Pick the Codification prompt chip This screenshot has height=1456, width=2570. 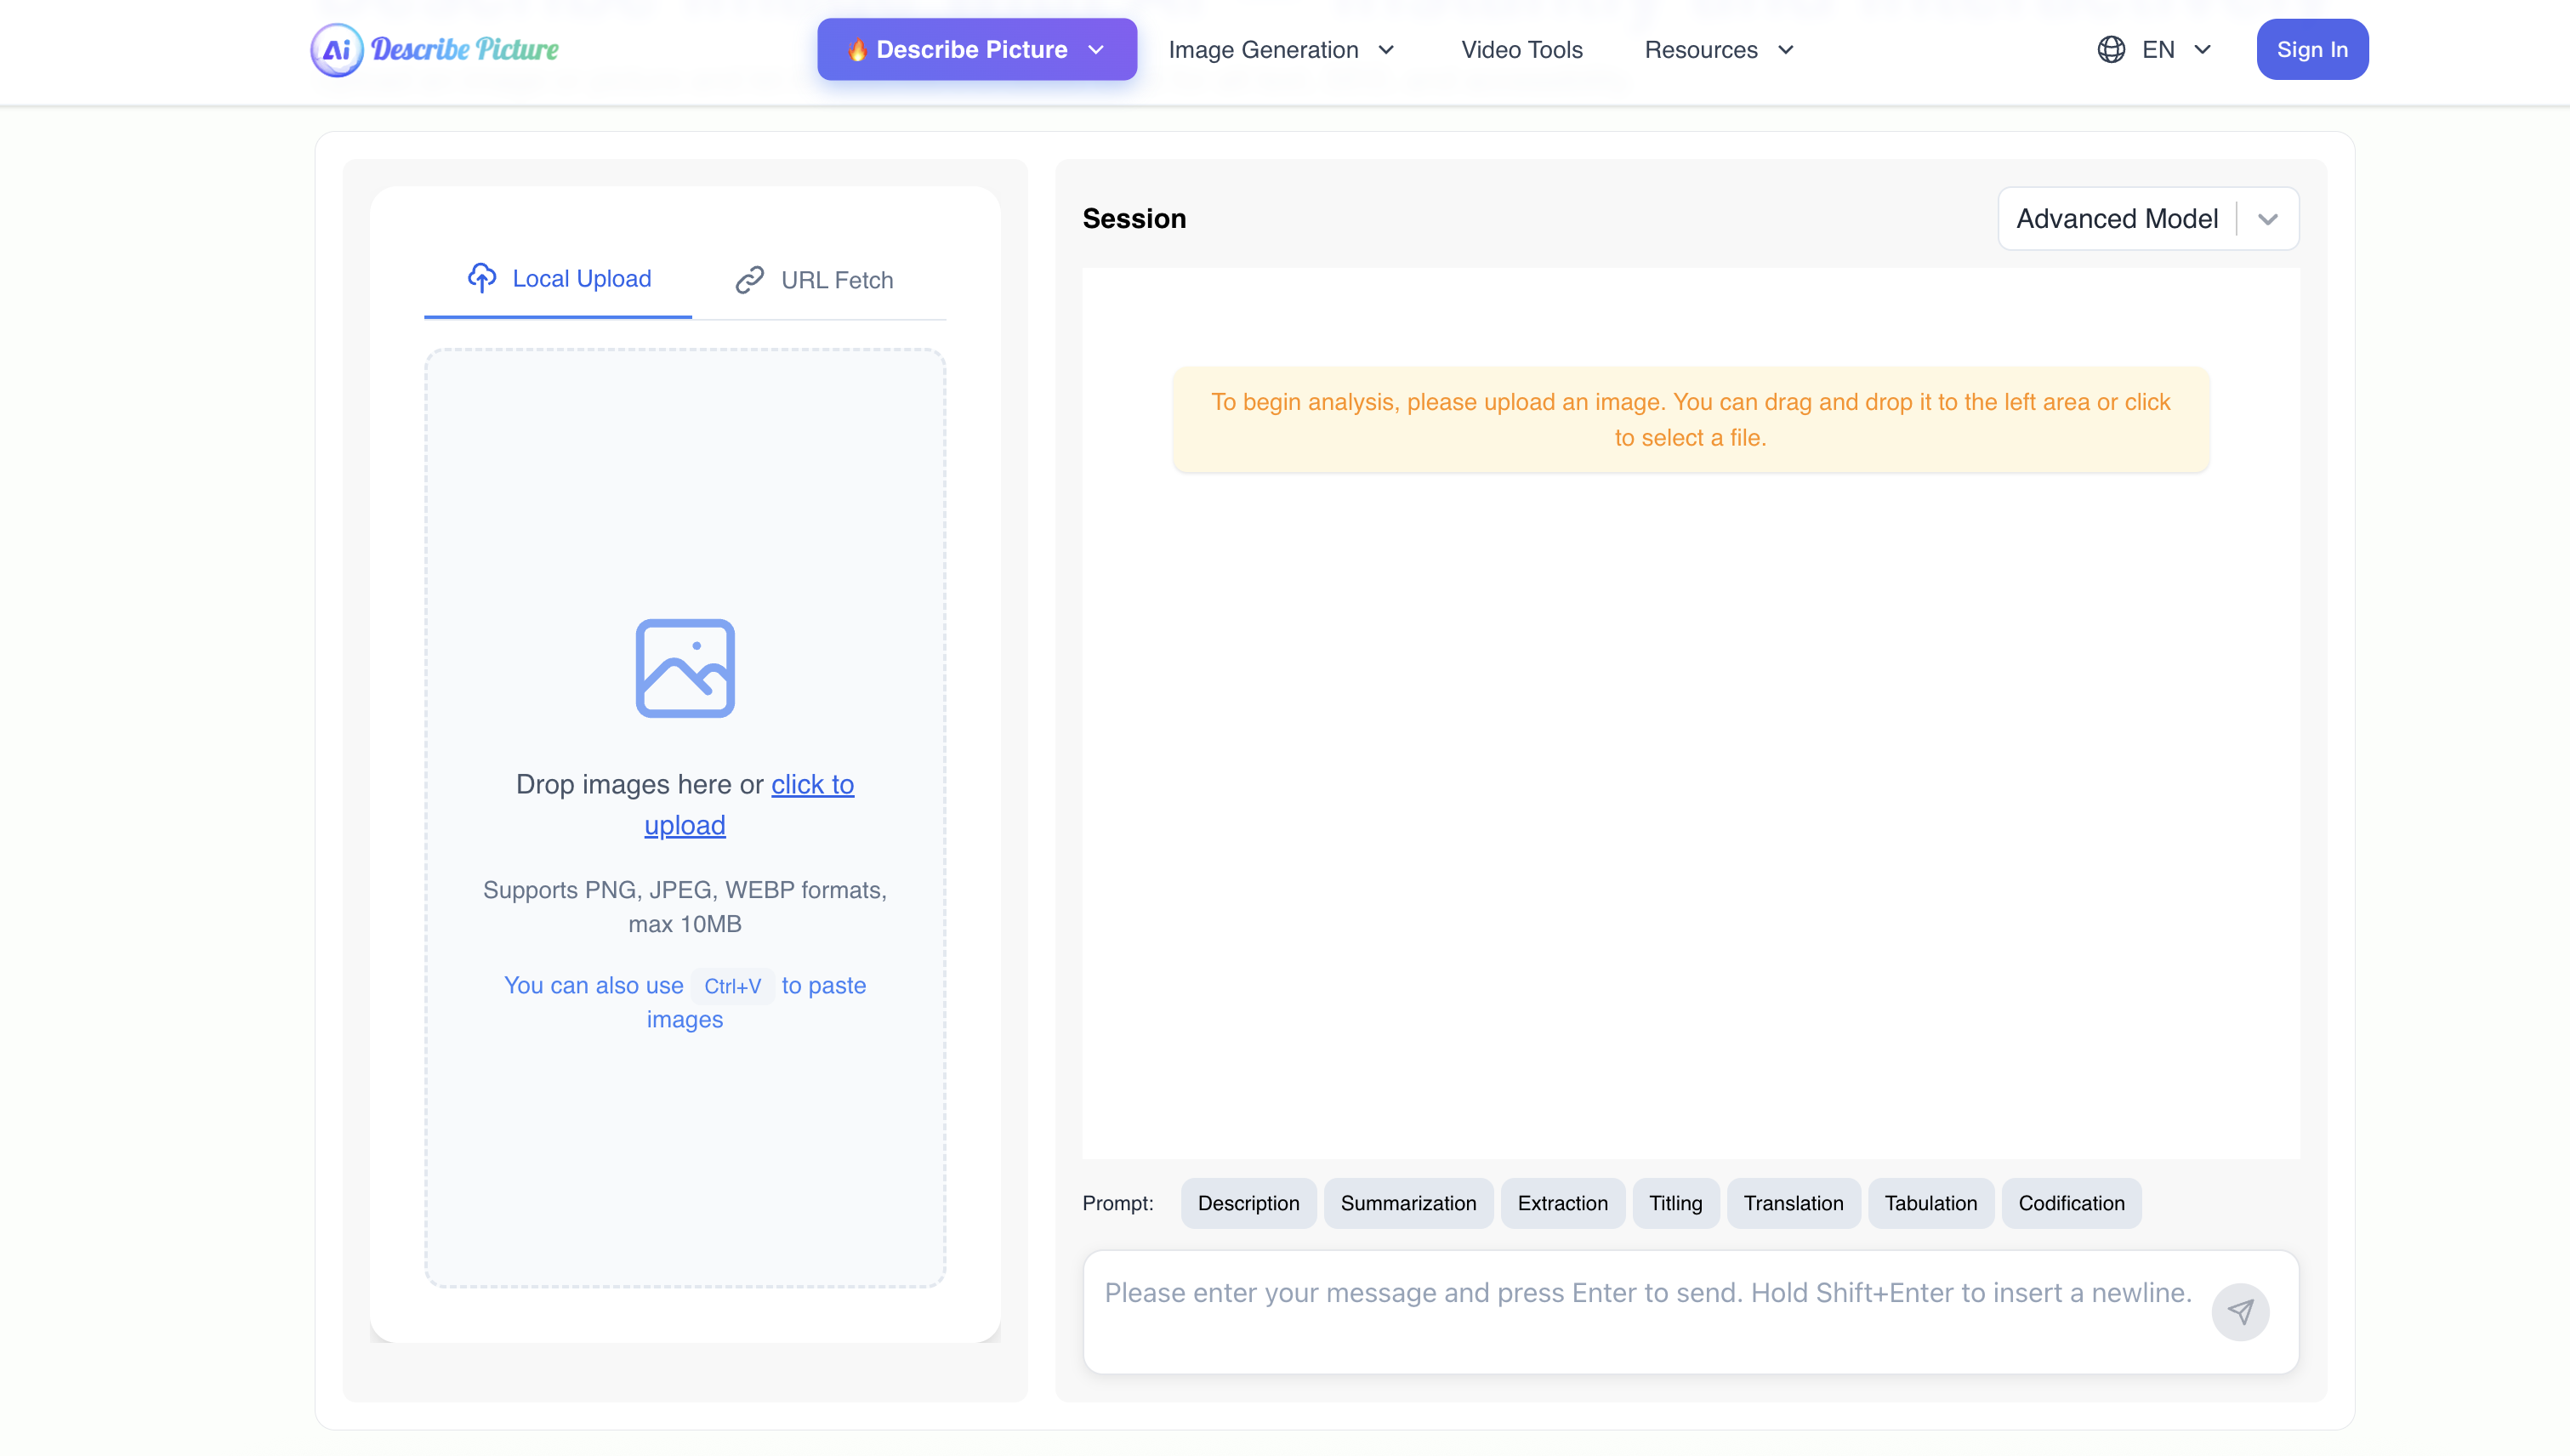point(2070,1203)
